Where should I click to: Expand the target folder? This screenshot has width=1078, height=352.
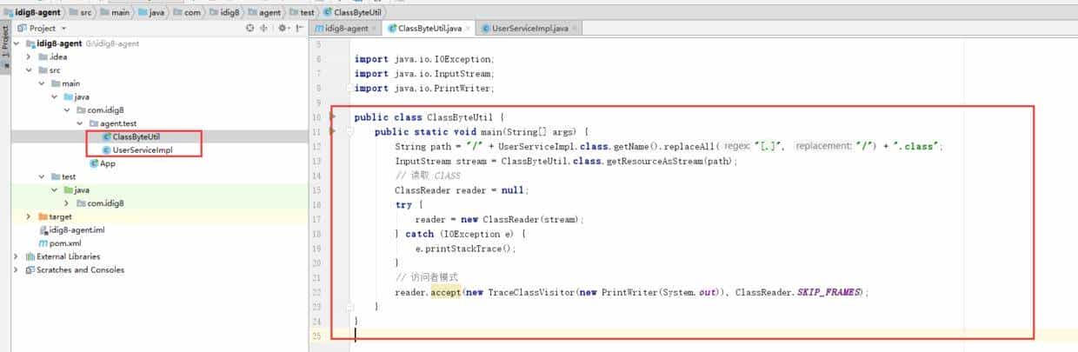(29, 216)
